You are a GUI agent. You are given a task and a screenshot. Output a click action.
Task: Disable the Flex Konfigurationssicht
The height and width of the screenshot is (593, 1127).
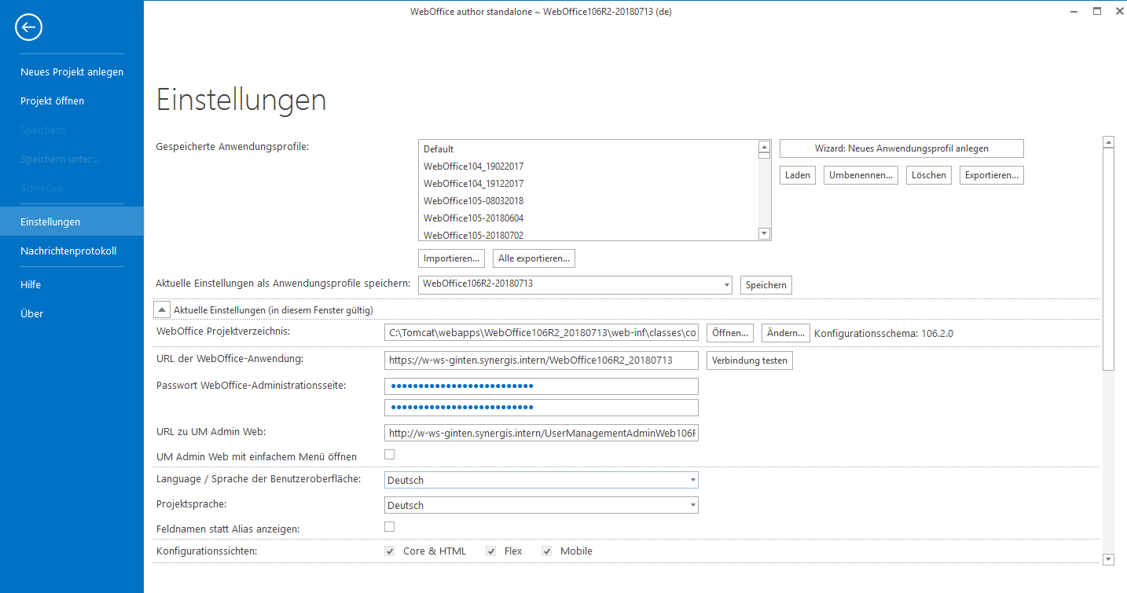point(490,551)
